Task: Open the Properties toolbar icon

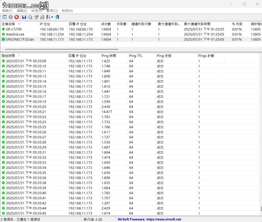Action: point(36,17)
